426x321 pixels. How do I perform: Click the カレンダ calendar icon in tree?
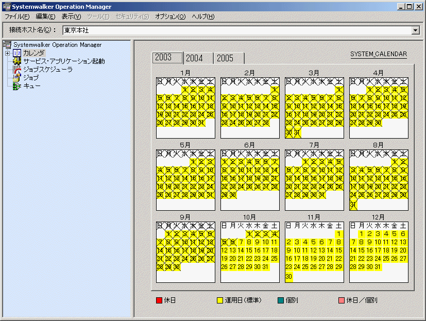pyautogui.click(x=17, y=53)
